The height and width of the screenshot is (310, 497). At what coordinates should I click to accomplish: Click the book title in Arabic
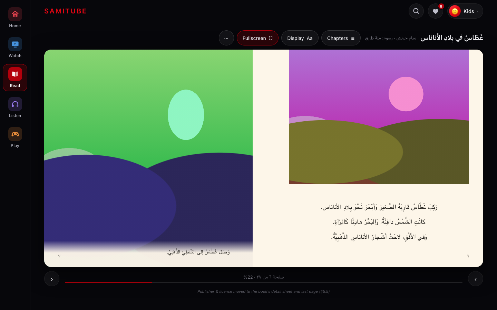click(452, 38)
